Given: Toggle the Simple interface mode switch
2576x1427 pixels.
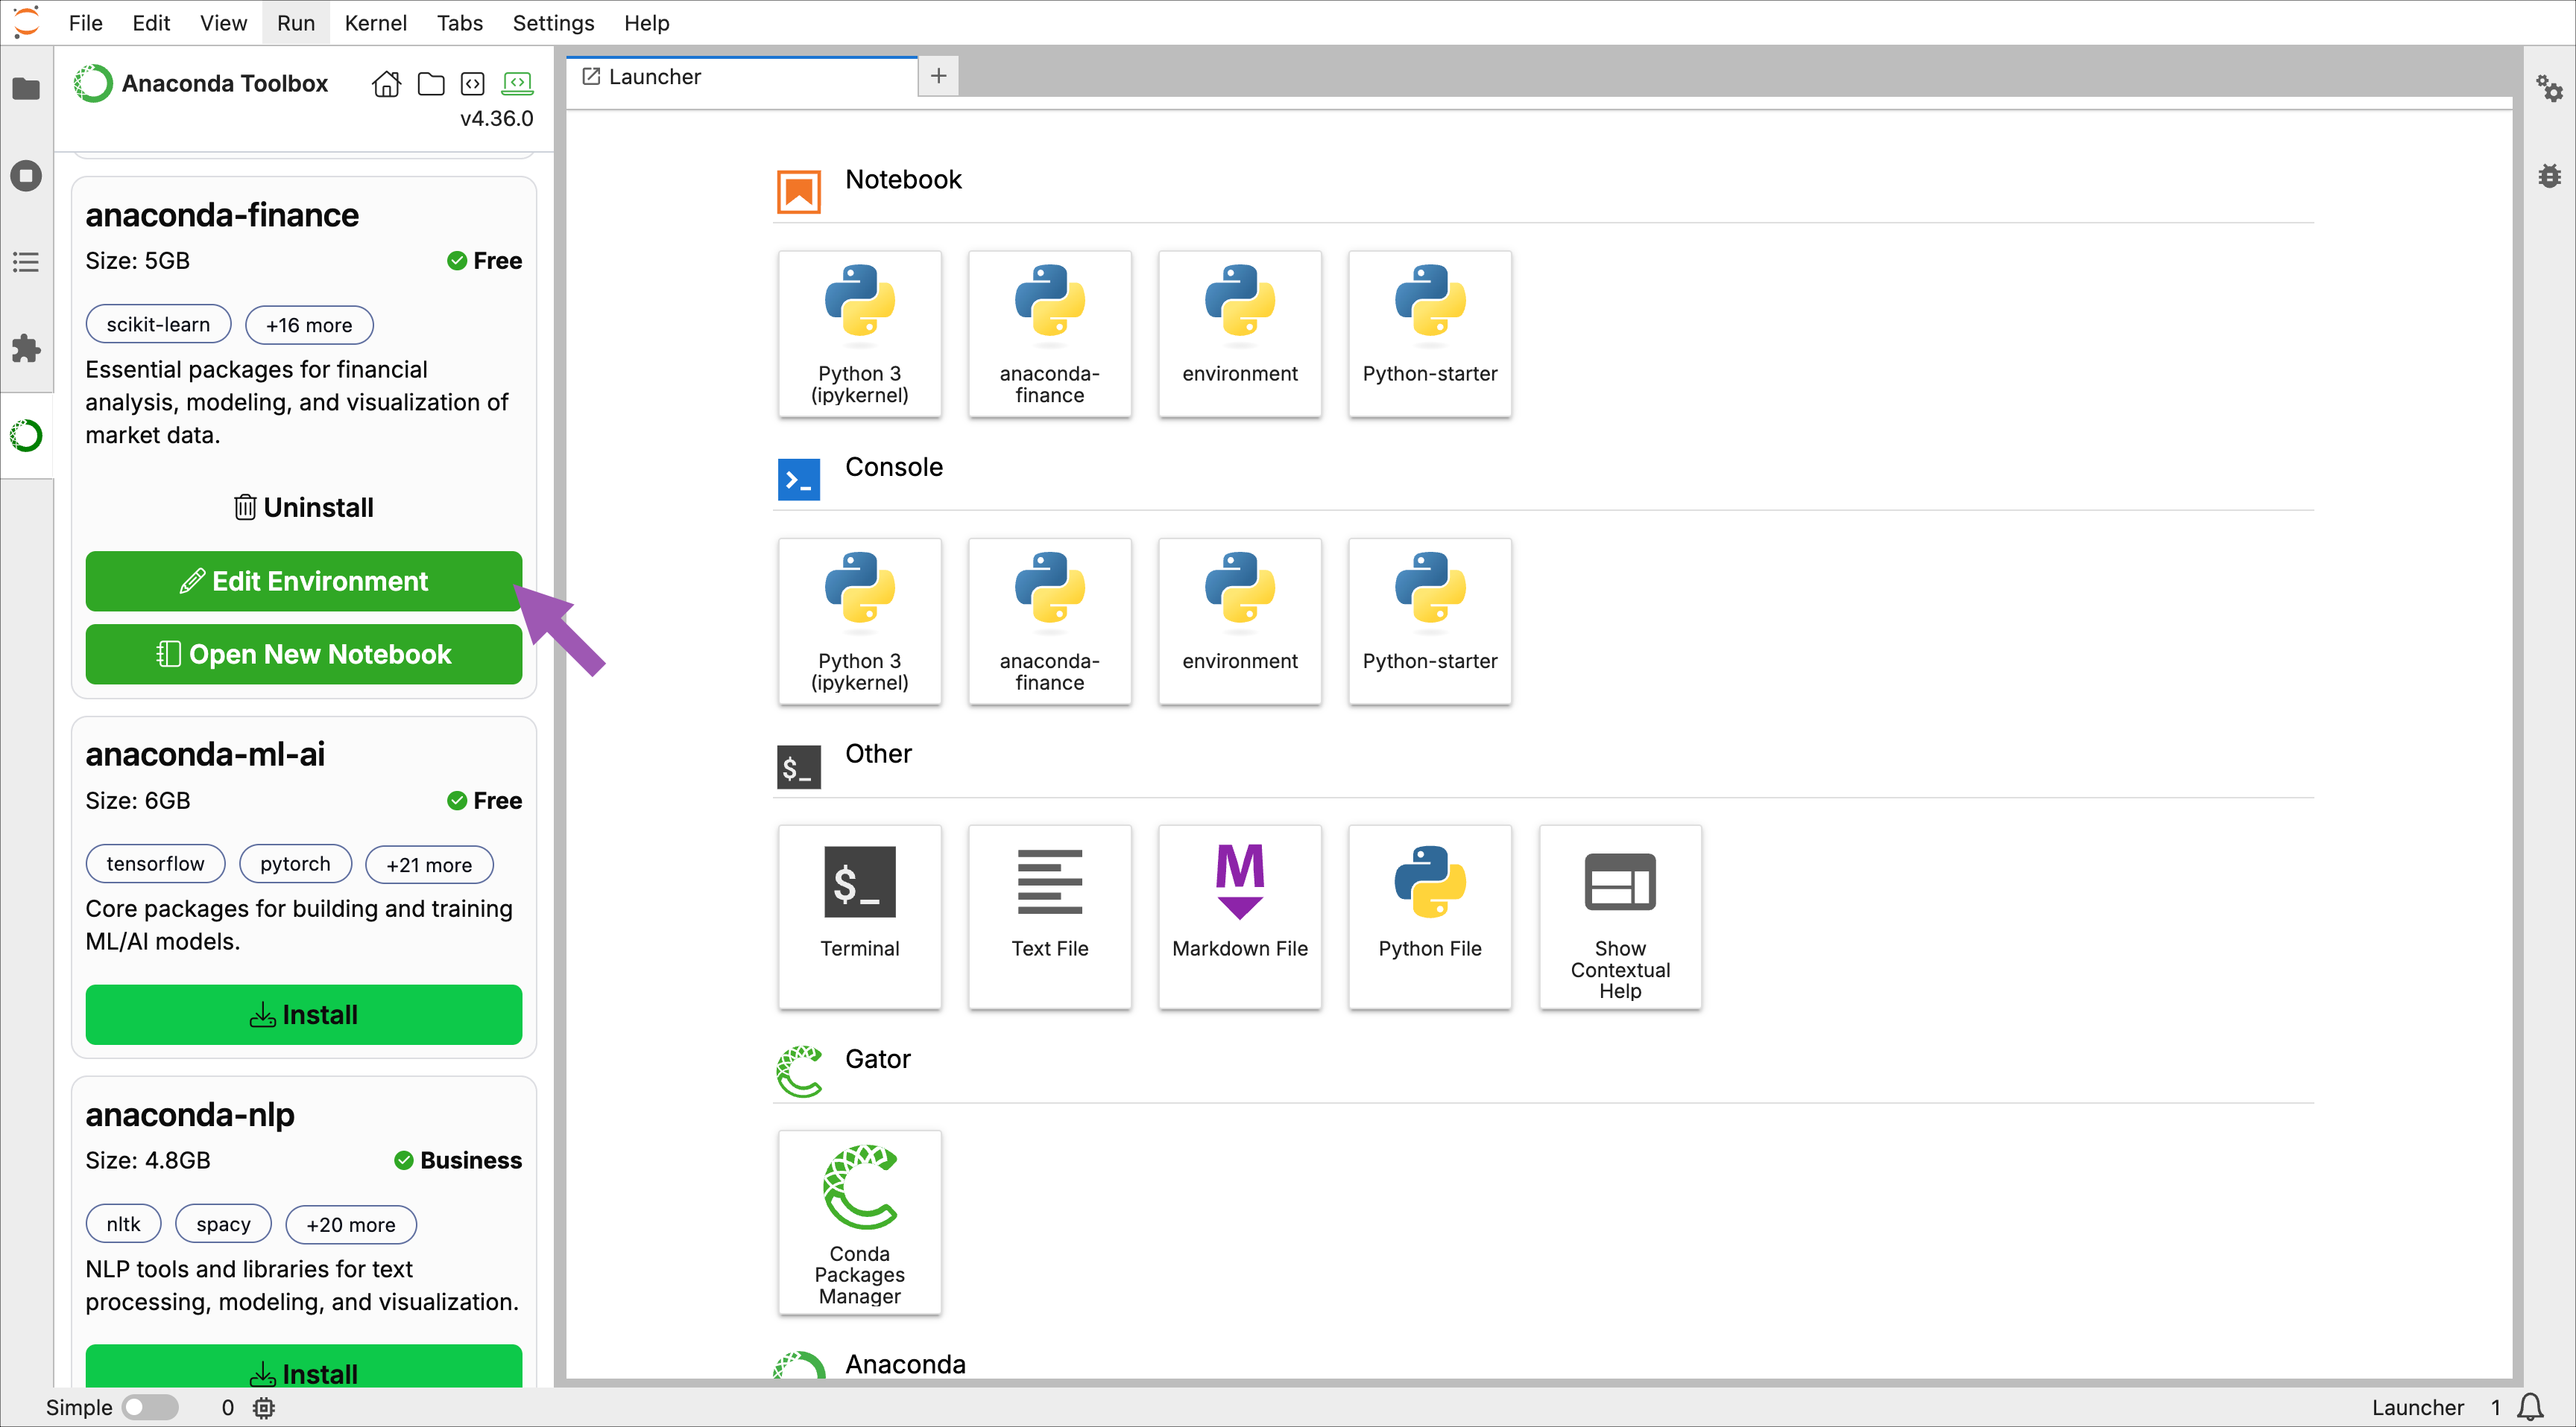Looking at the screenshot, I should 150,1407.
